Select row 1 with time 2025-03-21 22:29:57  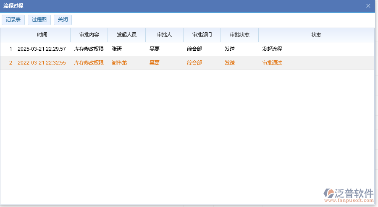[x=42, y=49]
